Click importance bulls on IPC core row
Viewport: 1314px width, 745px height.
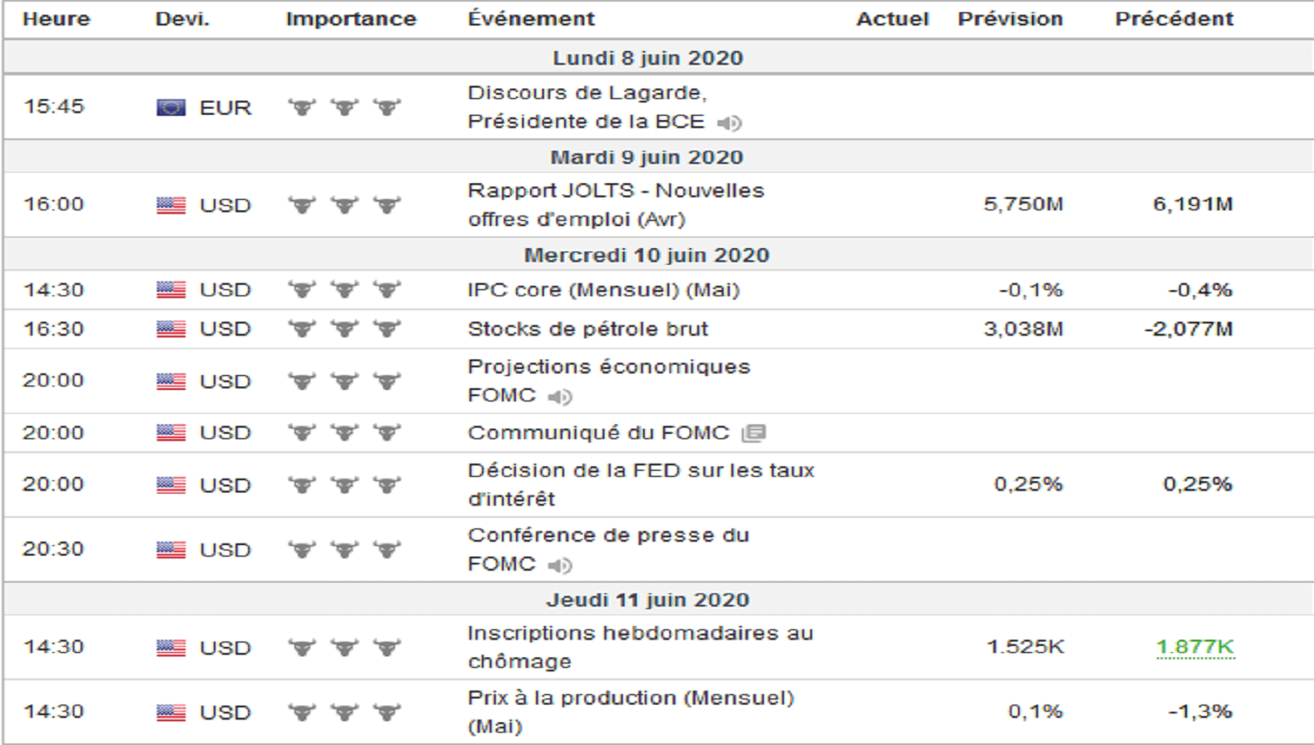pos(344,290)
